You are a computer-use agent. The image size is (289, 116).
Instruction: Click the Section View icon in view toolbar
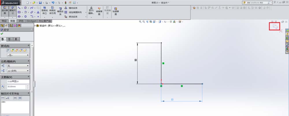click(151, 22)
